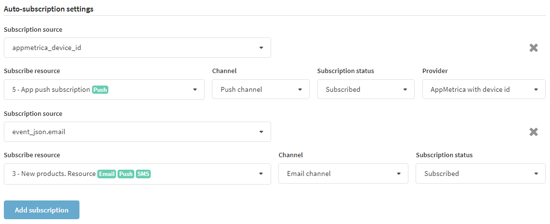Click the Provider field label
Screen dimensions: 550x224
(x=435, y=71)
